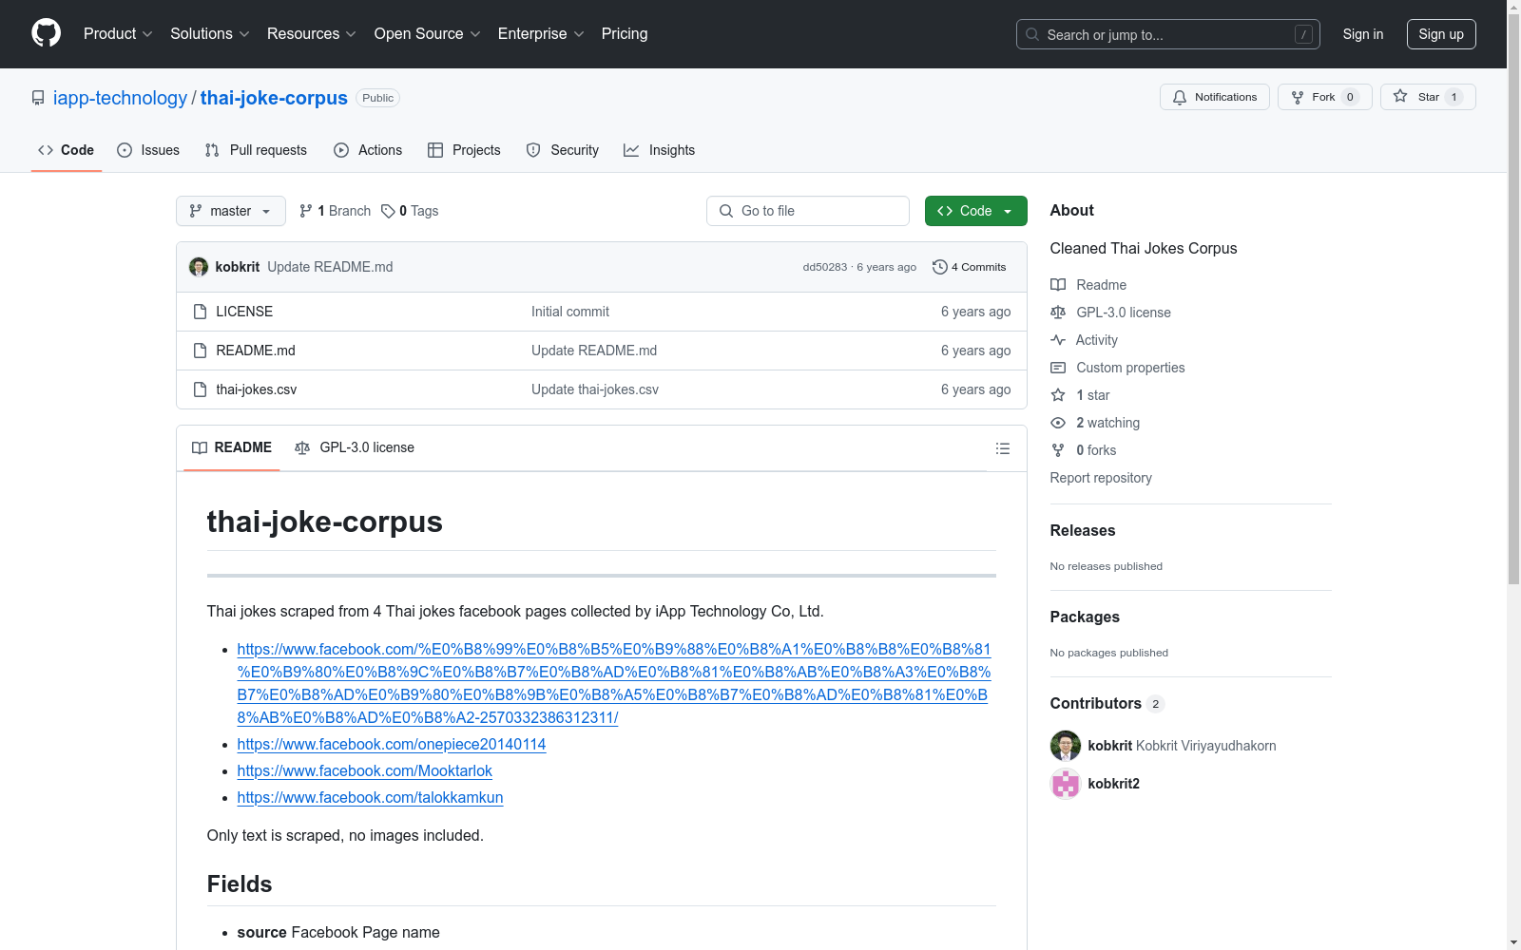Expand the Open Source menu

click(x=428, y=34)
